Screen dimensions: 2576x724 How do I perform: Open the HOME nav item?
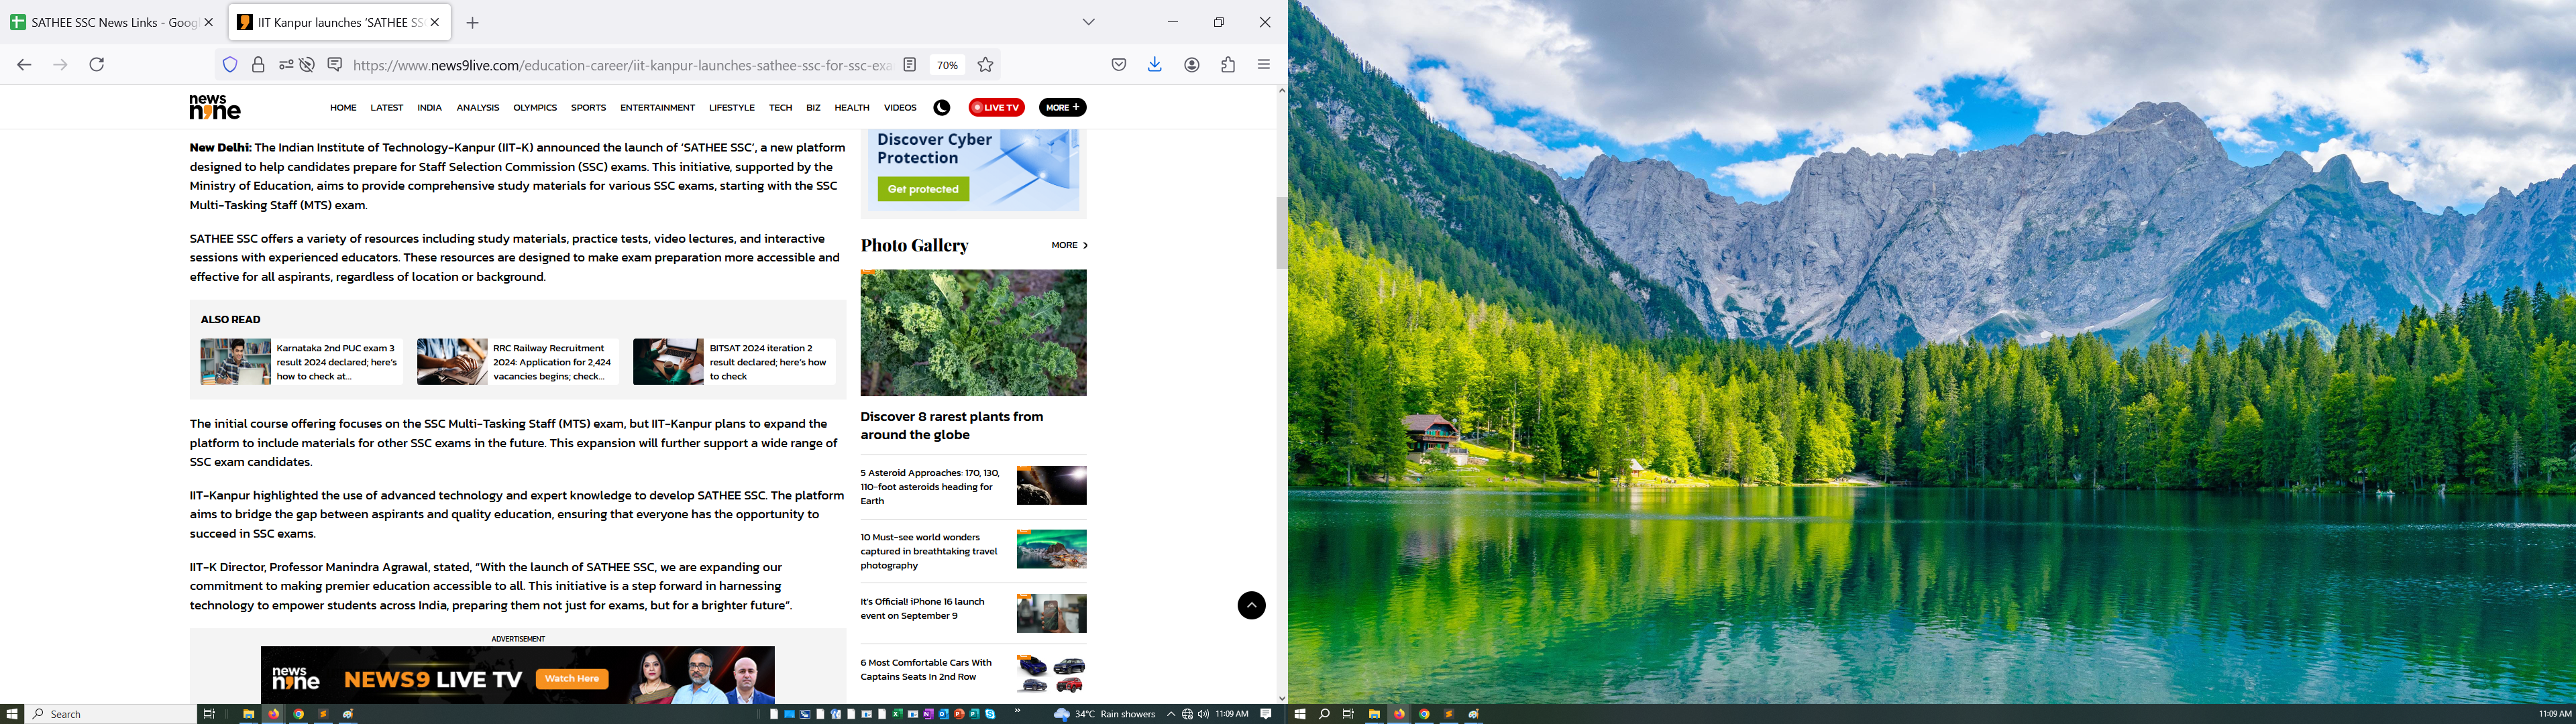click(343, 108)
